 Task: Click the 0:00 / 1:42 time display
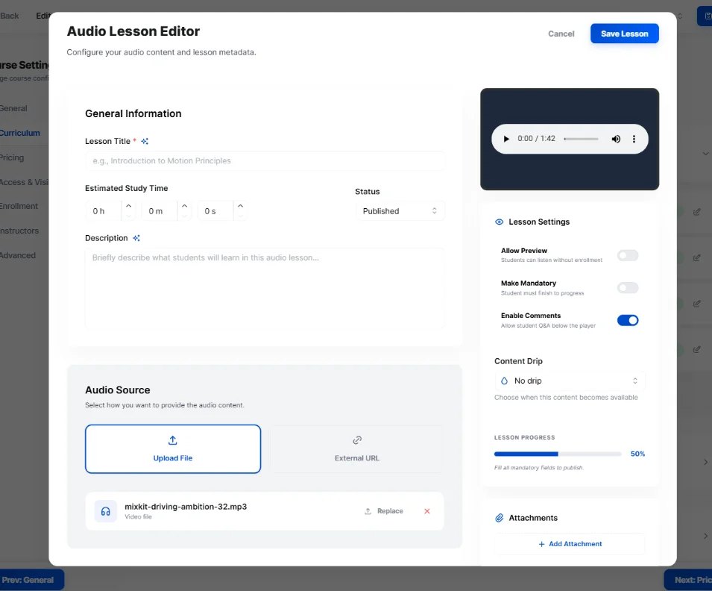536,139
